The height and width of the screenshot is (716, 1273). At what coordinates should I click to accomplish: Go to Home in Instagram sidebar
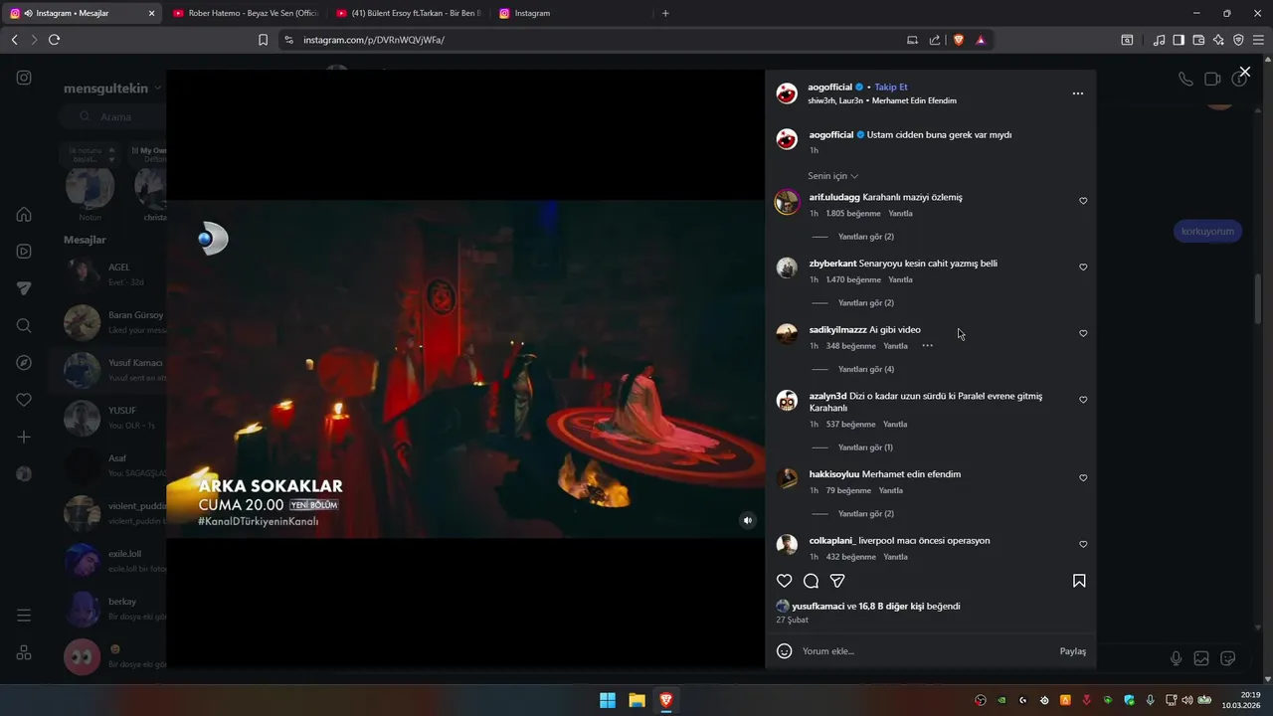pyautogui.click(x=24, y=214)
